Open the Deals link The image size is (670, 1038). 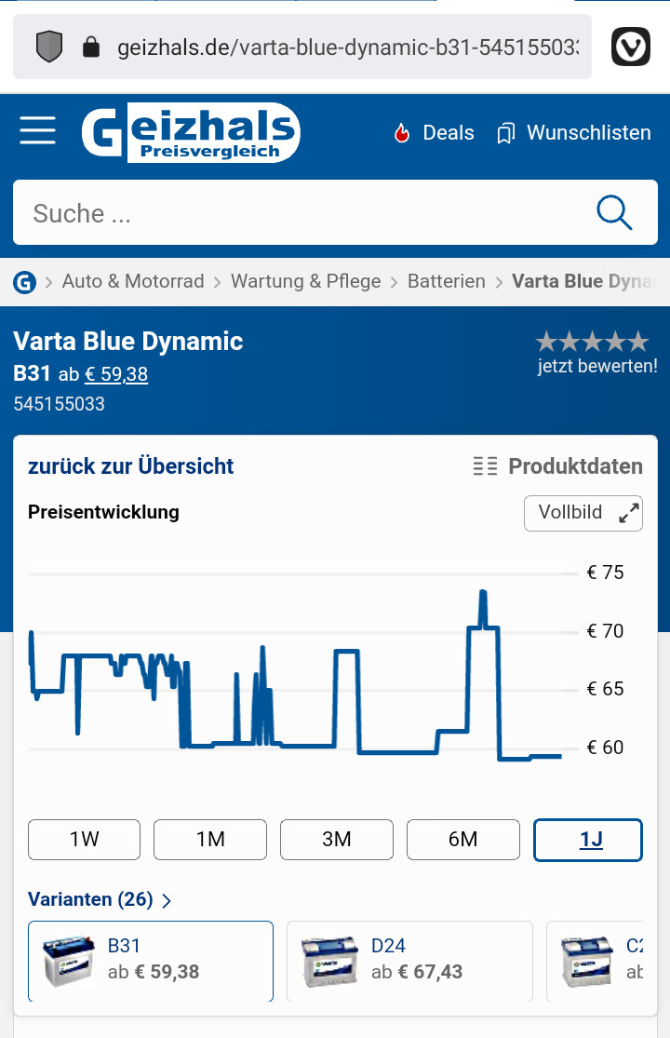coord(449,133)
